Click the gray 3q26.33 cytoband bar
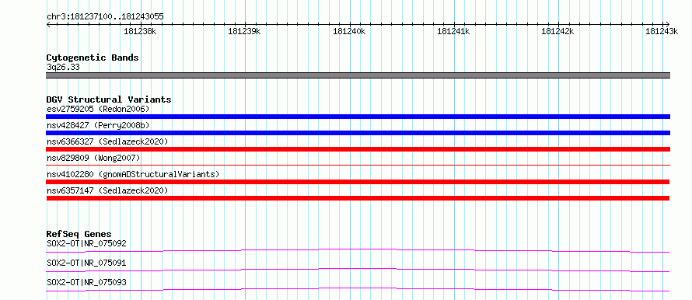The width and height of the screenshot is (692, 300). coord(358,75)
